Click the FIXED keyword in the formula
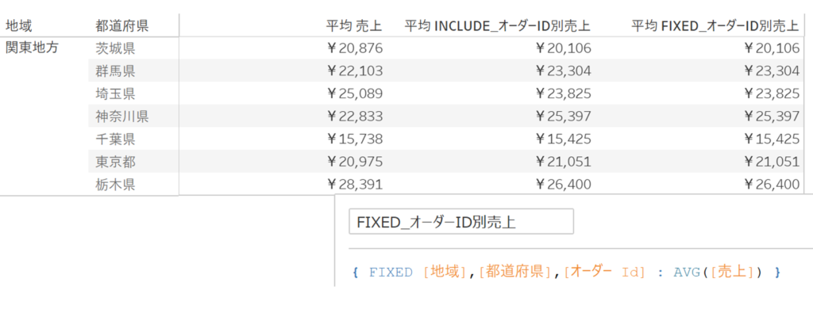The image size is (813, 317). [x=391, y=273]
